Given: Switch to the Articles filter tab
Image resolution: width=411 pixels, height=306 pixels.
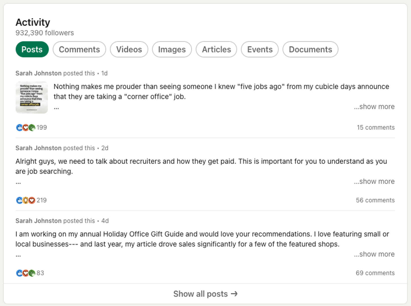Looking at the screenshot, I should pyautogui.click(x=216, y=49).
